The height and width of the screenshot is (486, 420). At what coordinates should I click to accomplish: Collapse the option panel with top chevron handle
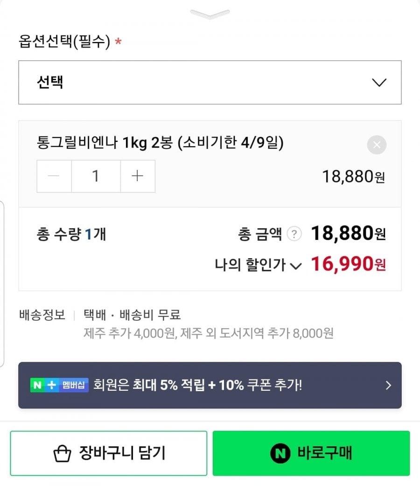[x=210, y=14]
